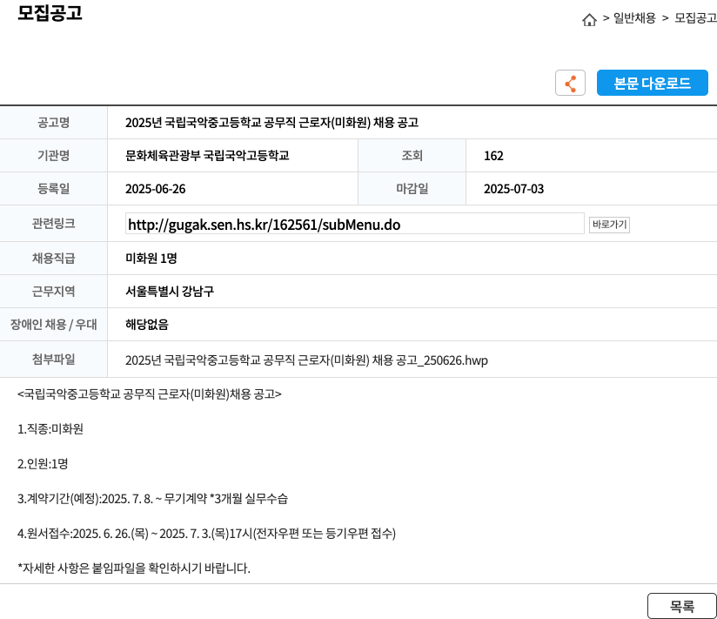This screenshot has width=717, height=619.
Task: Click the home icon in breadcrumb
Action: tap(589, 19)
